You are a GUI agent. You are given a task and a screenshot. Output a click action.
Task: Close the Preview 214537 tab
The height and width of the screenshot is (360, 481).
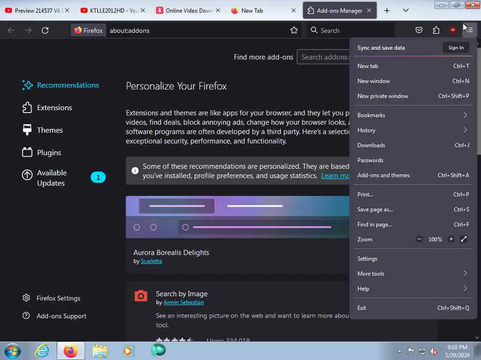coord(67,10)
